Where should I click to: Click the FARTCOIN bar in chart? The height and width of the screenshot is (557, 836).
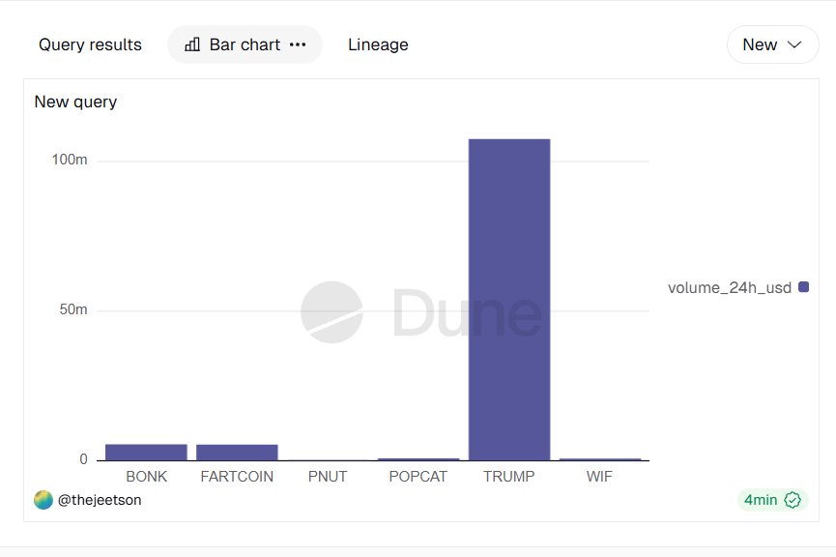tap(237, 452)
